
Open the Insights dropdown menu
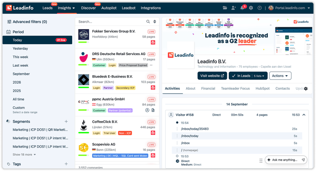pyautogui.click(x=67, y=8)
